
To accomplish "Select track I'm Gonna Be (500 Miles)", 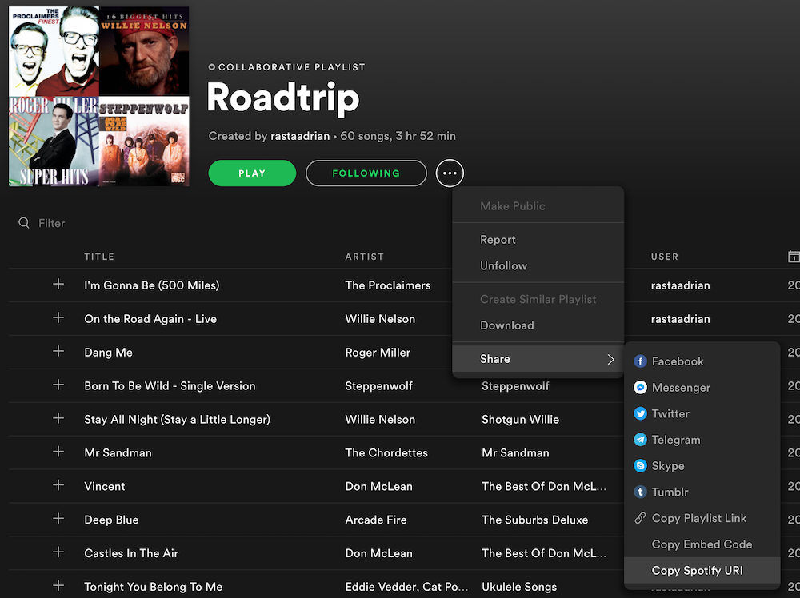I will coord(151,285).
